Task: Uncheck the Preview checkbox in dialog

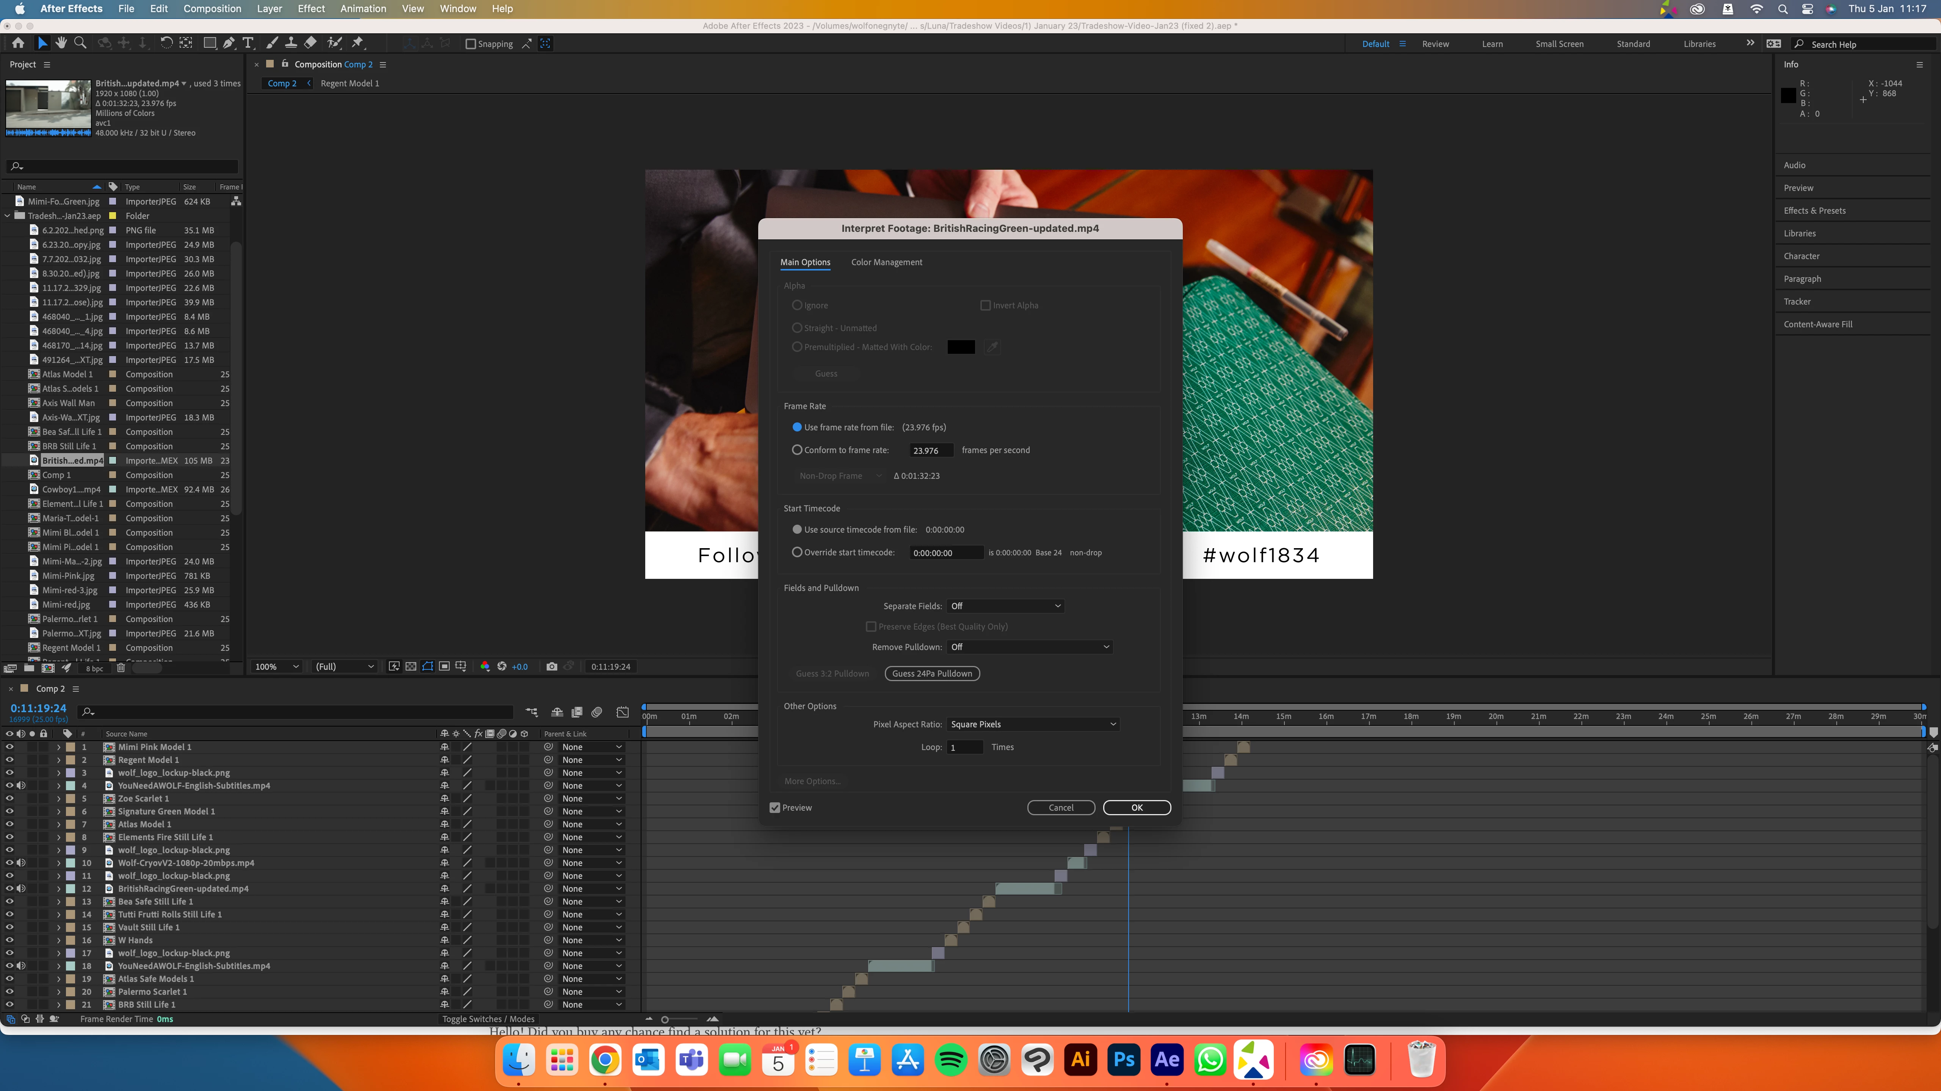Action: [x=775, y=808]
